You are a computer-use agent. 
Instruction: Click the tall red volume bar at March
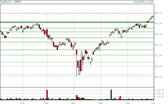pyautogui.click(x=47, y=95)
